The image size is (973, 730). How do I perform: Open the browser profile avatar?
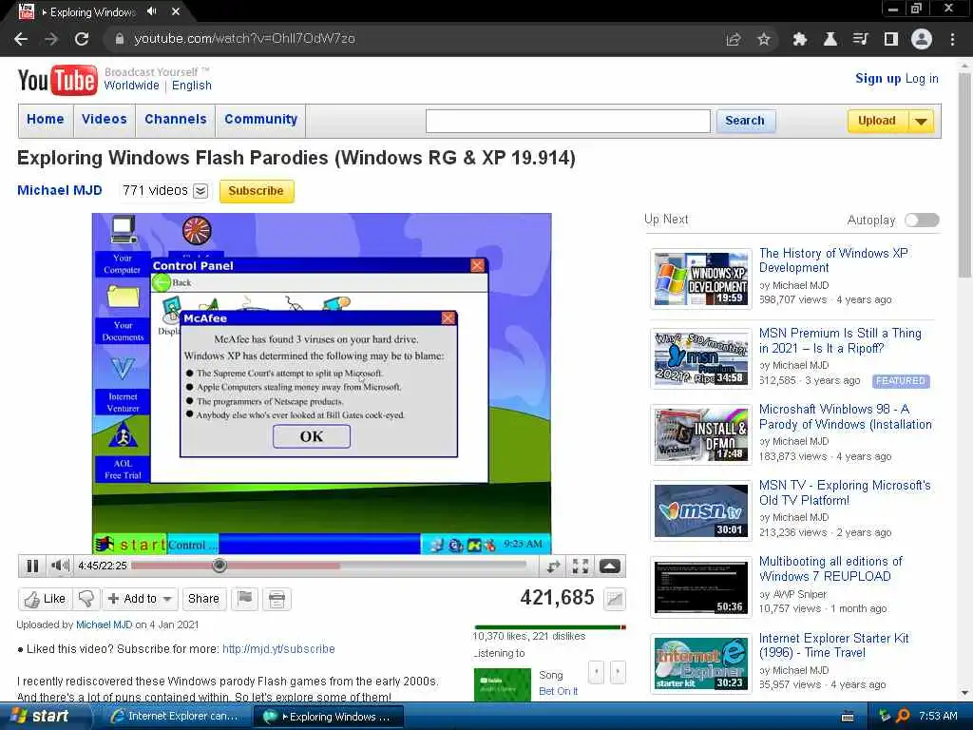pyautogui.click(x=922, y=39)
